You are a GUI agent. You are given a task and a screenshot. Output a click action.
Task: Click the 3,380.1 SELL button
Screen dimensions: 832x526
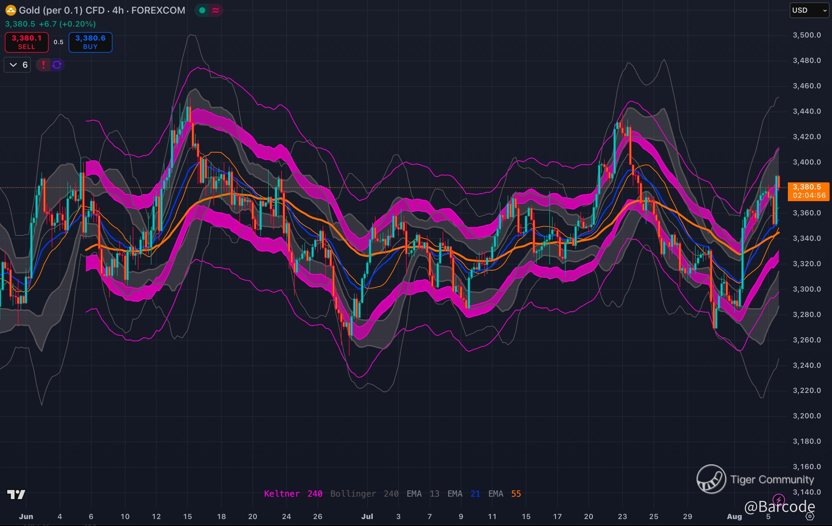pos(27,42)
